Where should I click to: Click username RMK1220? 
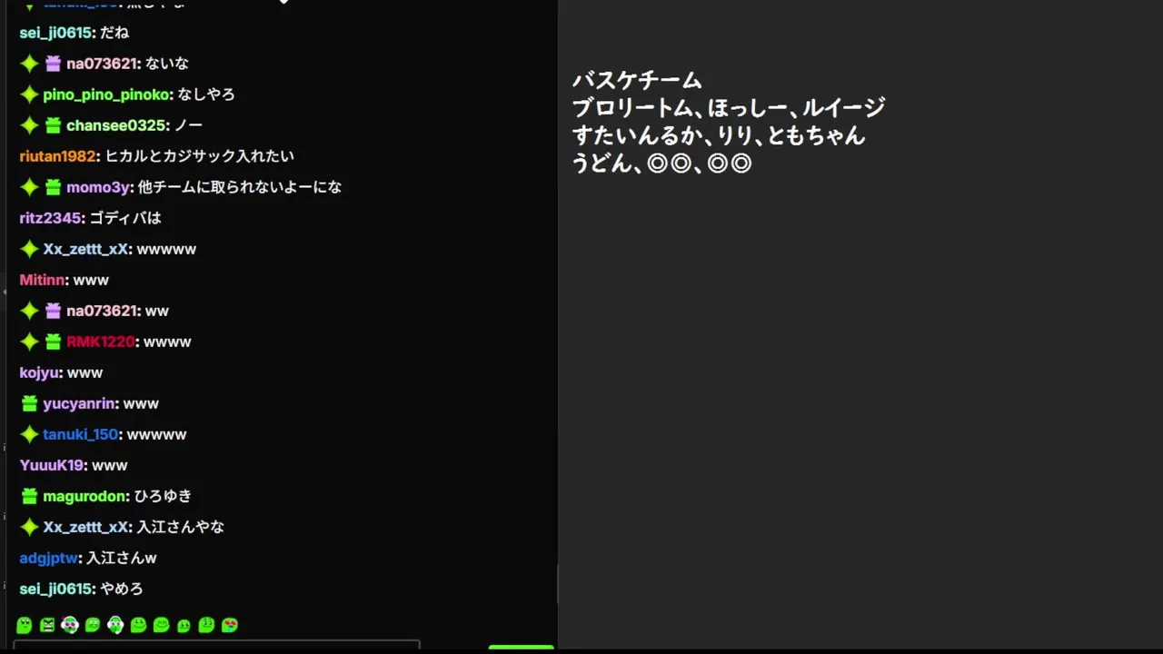coord(100,342)
